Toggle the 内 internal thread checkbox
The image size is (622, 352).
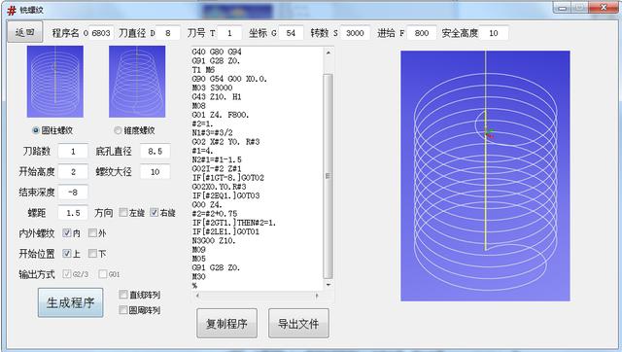point(67,233)
